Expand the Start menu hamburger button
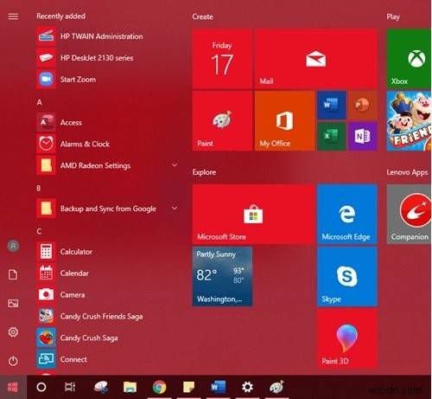 (x=13, y=16)
